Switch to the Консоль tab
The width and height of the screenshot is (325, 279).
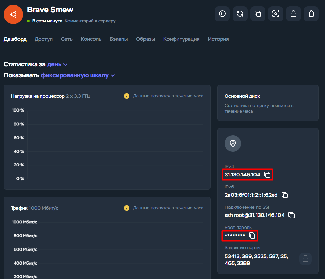(90, 39)
